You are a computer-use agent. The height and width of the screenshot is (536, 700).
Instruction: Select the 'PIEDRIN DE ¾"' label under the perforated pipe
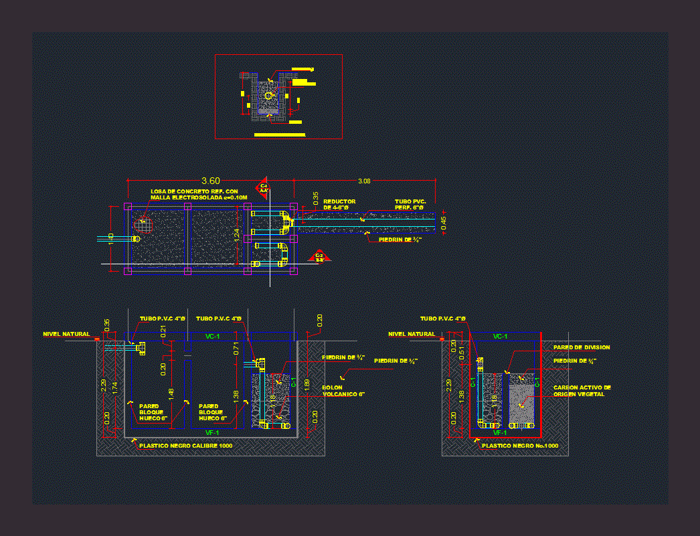[x=400, y=240]
